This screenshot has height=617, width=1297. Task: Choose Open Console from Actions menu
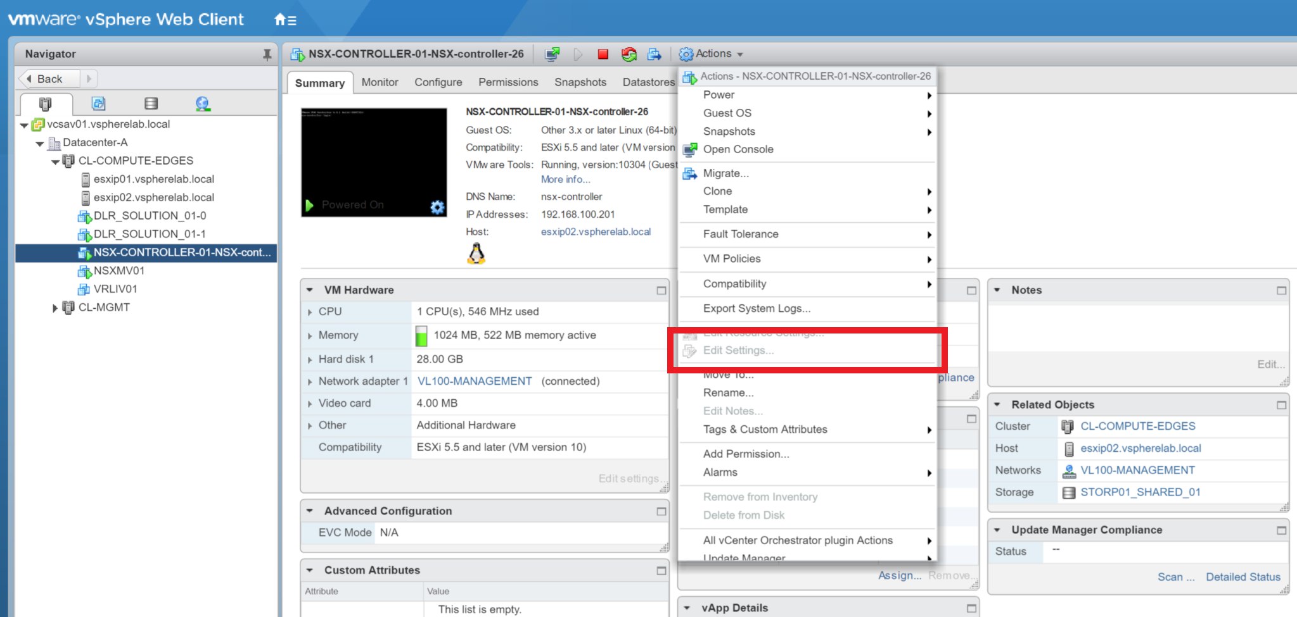[x=807, y=149]
